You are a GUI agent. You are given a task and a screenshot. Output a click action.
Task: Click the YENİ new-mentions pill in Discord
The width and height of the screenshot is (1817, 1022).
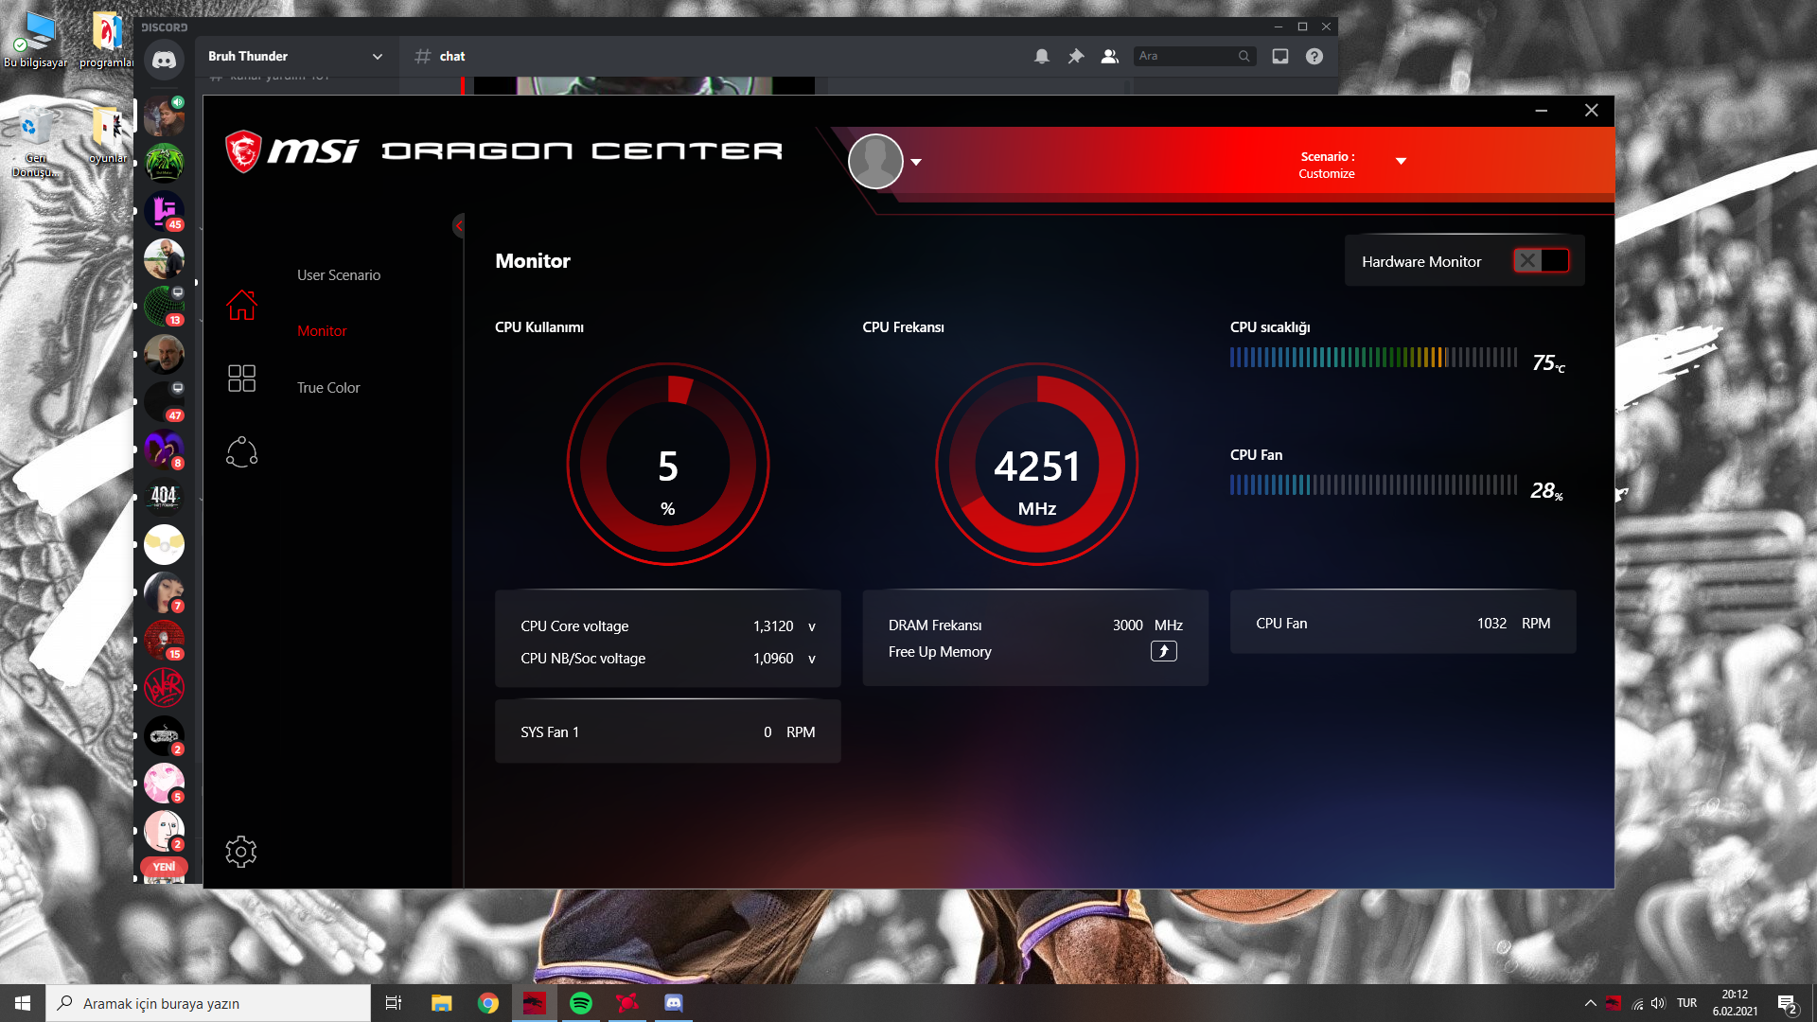click(164, 867)
